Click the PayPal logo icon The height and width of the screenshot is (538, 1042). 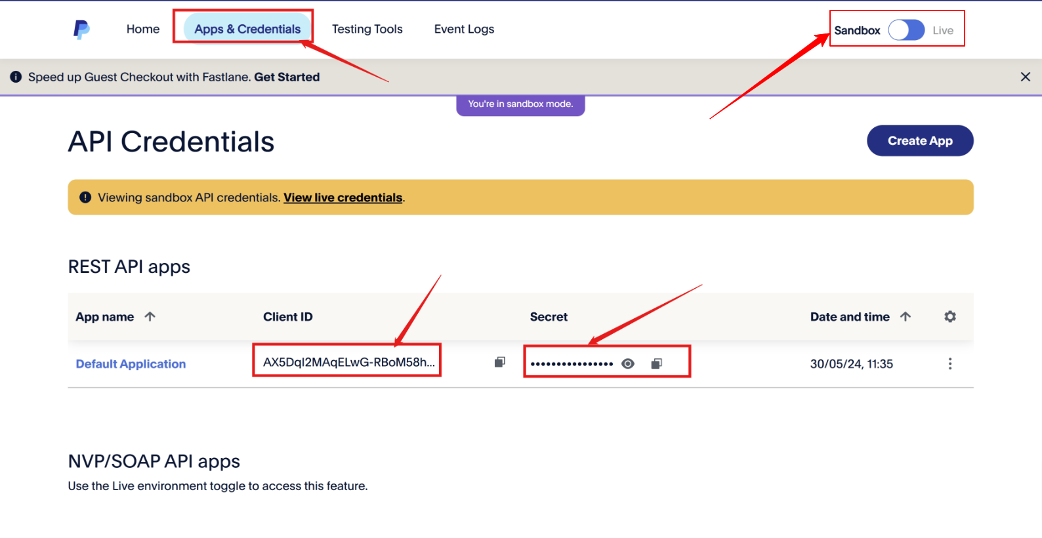coord(81,30)
